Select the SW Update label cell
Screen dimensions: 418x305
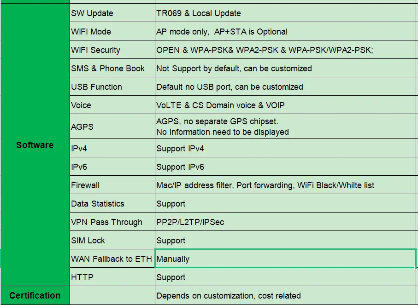click(112, 13)
